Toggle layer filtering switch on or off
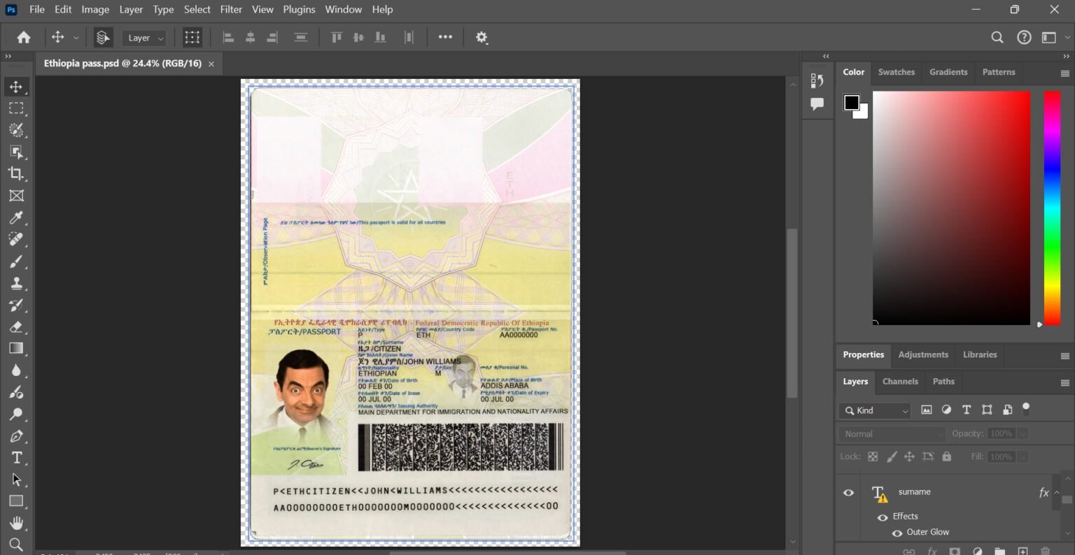This screenshot has width=1075, height=555. pyautogui.click(x=1026, y=408)
